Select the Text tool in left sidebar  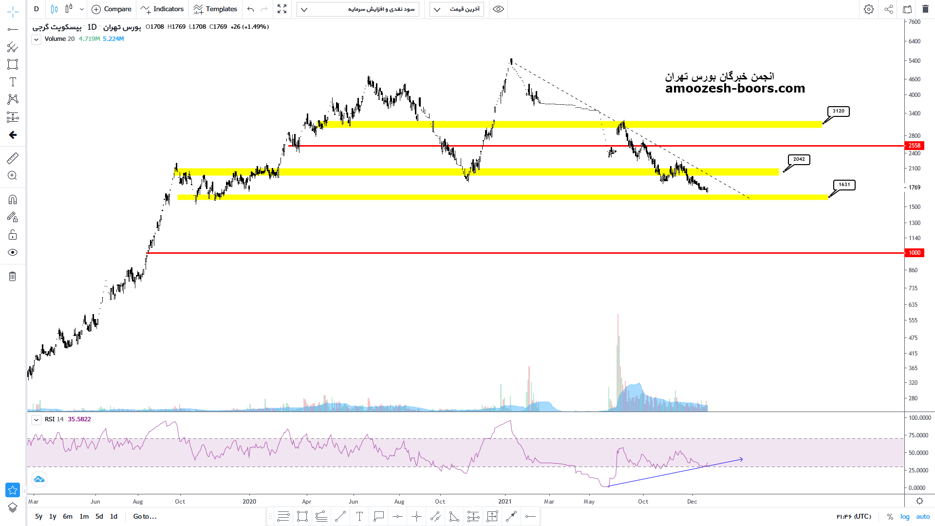13,82
